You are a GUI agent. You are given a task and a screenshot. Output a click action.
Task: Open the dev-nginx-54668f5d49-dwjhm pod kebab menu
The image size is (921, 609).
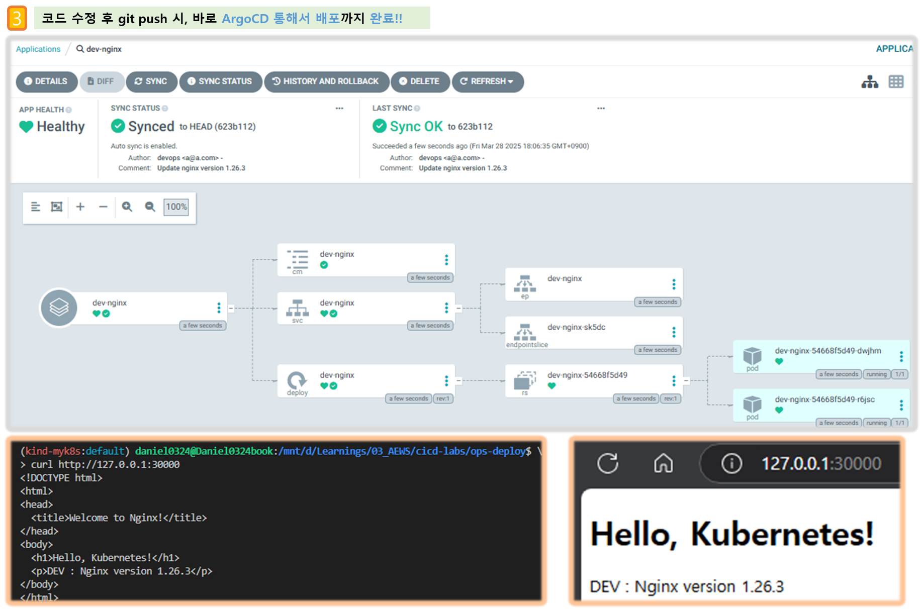click(901, 356)
